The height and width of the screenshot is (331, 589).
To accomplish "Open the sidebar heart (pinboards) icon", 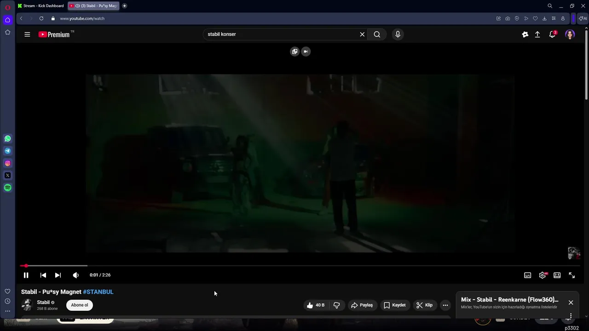I will click(7, 291).
